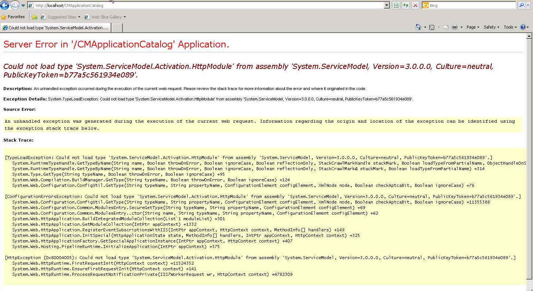Stop loading with the red X icon
This screenshot has height=291, width=533.
pos(415,5)
